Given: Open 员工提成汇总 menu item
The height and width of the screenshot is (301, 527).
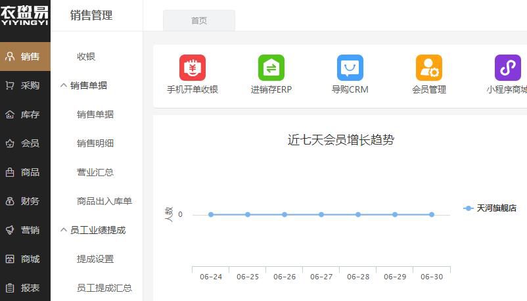Looking at the screenshot, I should point(104,288).
